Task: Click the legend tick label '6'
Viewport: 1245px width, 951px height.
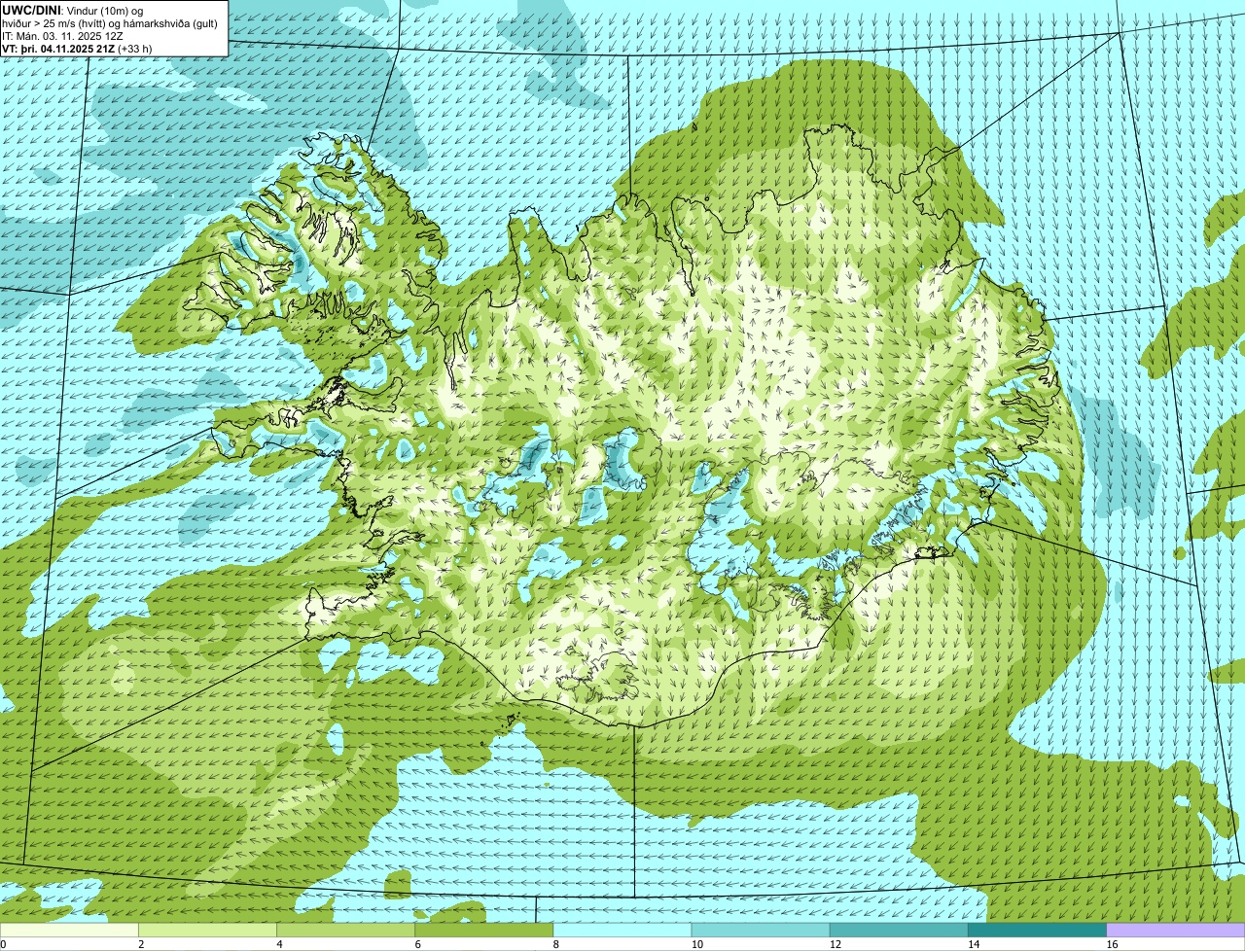Action: [418, 944]
